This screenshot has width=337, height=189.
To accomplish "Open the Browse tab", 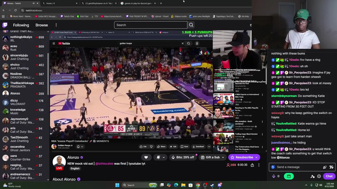I will (x=42, y=25).
